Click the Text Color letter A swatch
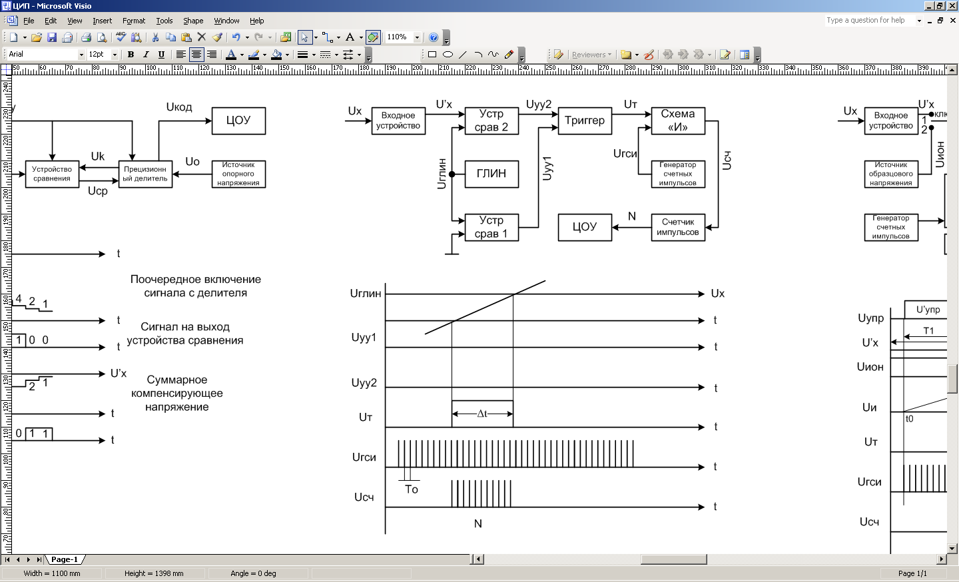Viewport: 959px width, 582px height. click(x=230, y=55)
